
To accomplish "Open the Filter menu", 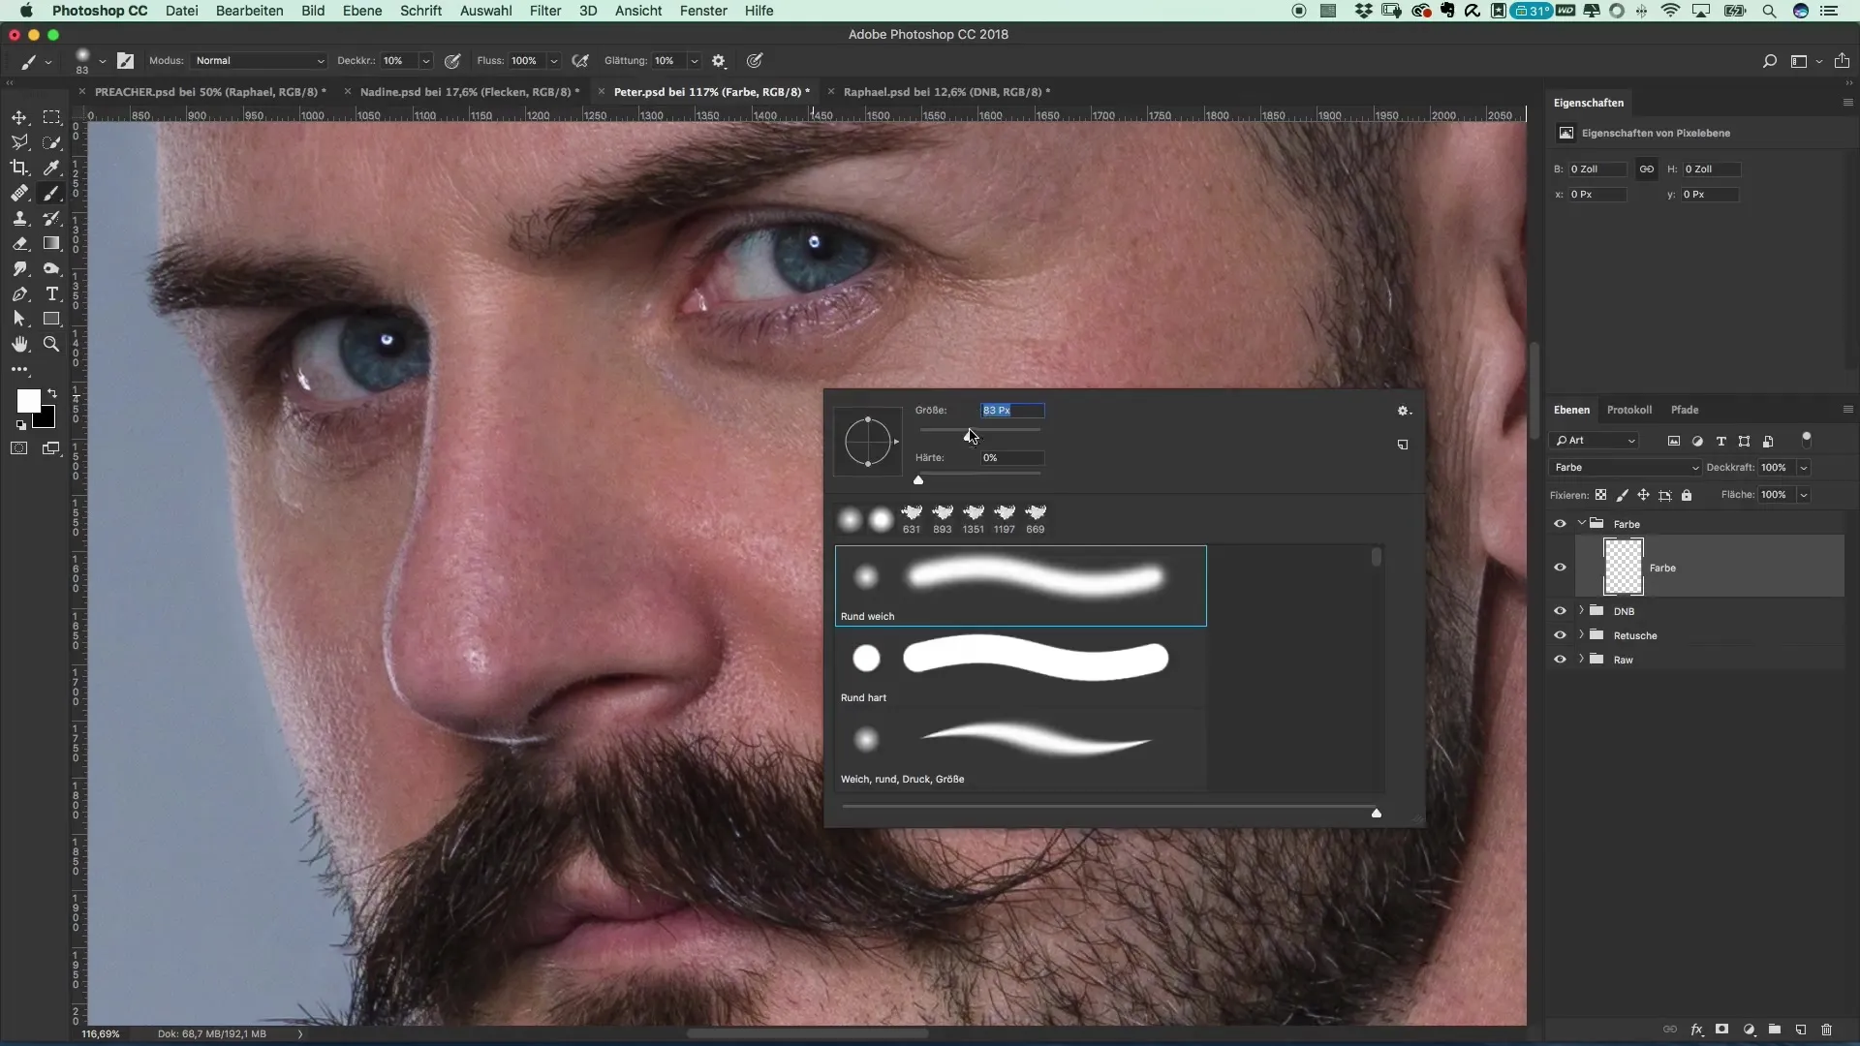I will tap(545, 11).
